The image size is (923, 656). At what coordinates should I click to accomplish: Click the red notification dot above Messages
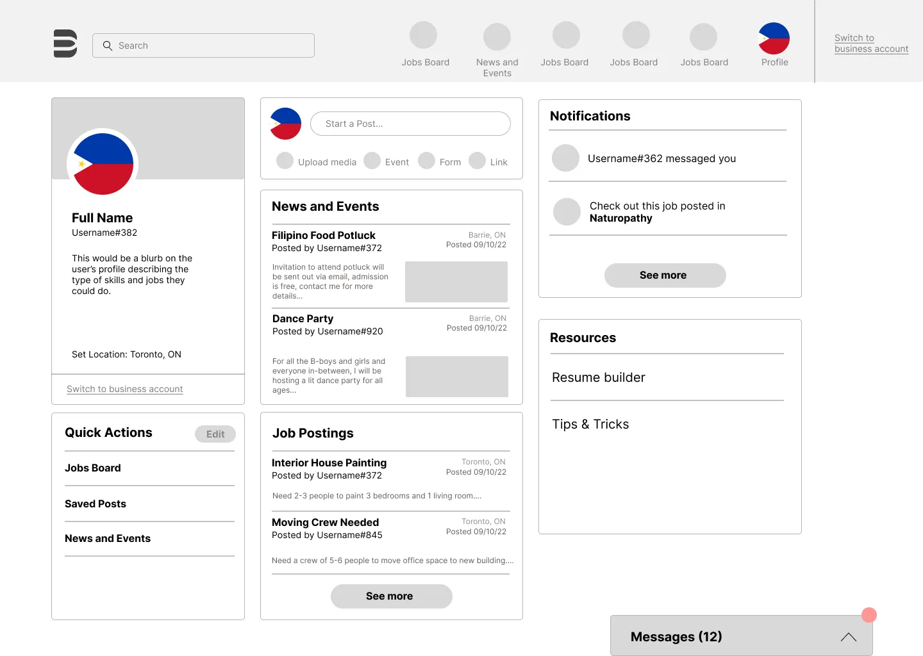click(x=869, y=614)
